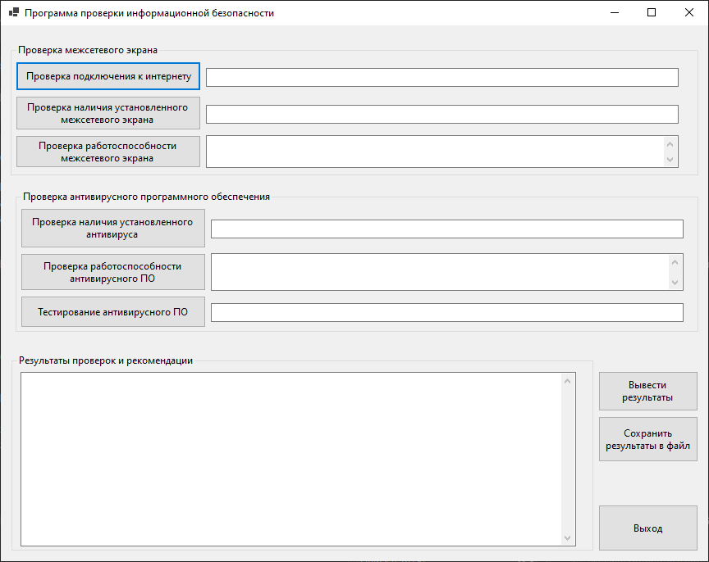Save results to file (Сохранить результаты в файл)
Image resolution: width=709 pixels, height=562 pixels.
tap(648, 439)
